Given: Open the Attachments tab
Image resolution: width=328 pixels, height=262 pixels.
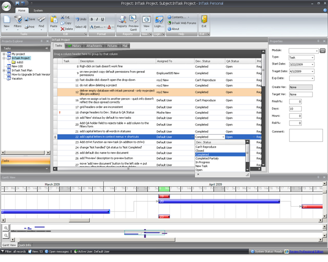Looking at the screenshot, I should coord(94,46).
